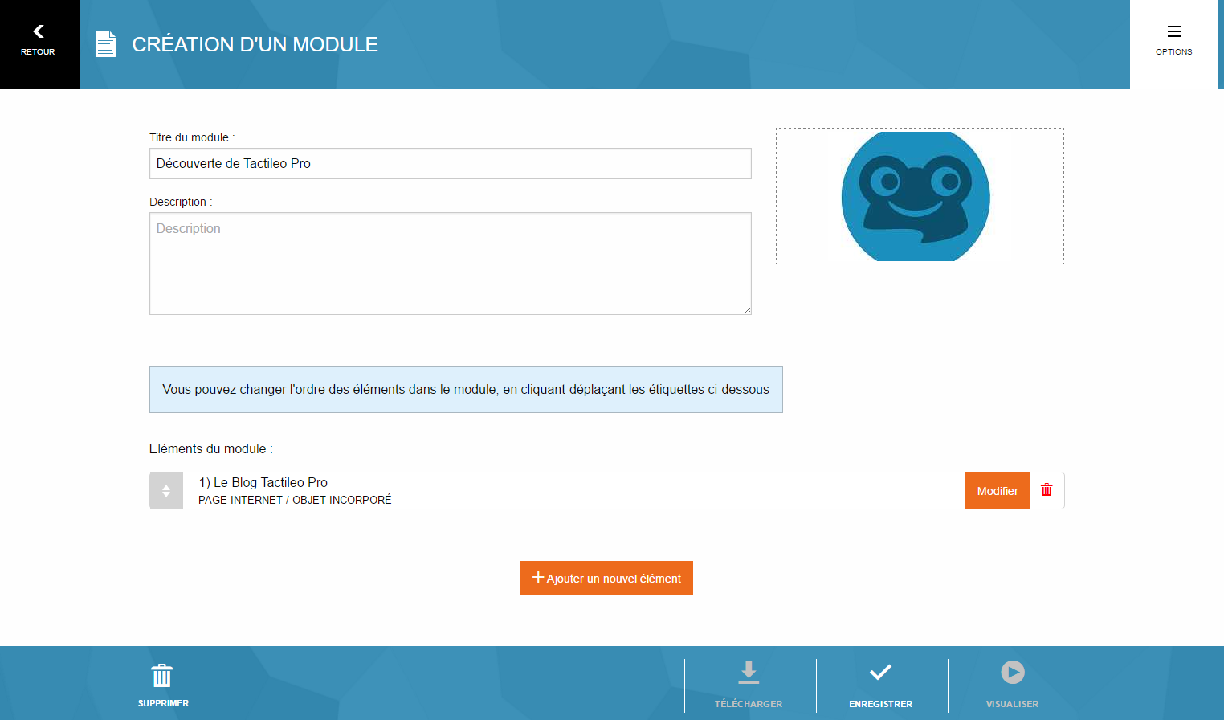Click in the Titre du module field
Image resolution: width=1224 pixels, height=720 pixels.
click(x=450, y=163)
